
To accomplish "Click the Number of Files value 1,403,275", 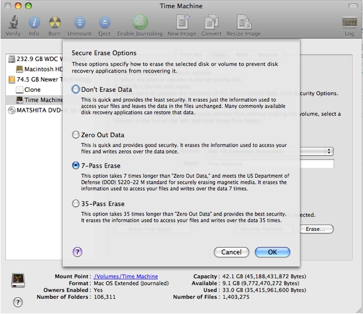I will tap(236, 297).
